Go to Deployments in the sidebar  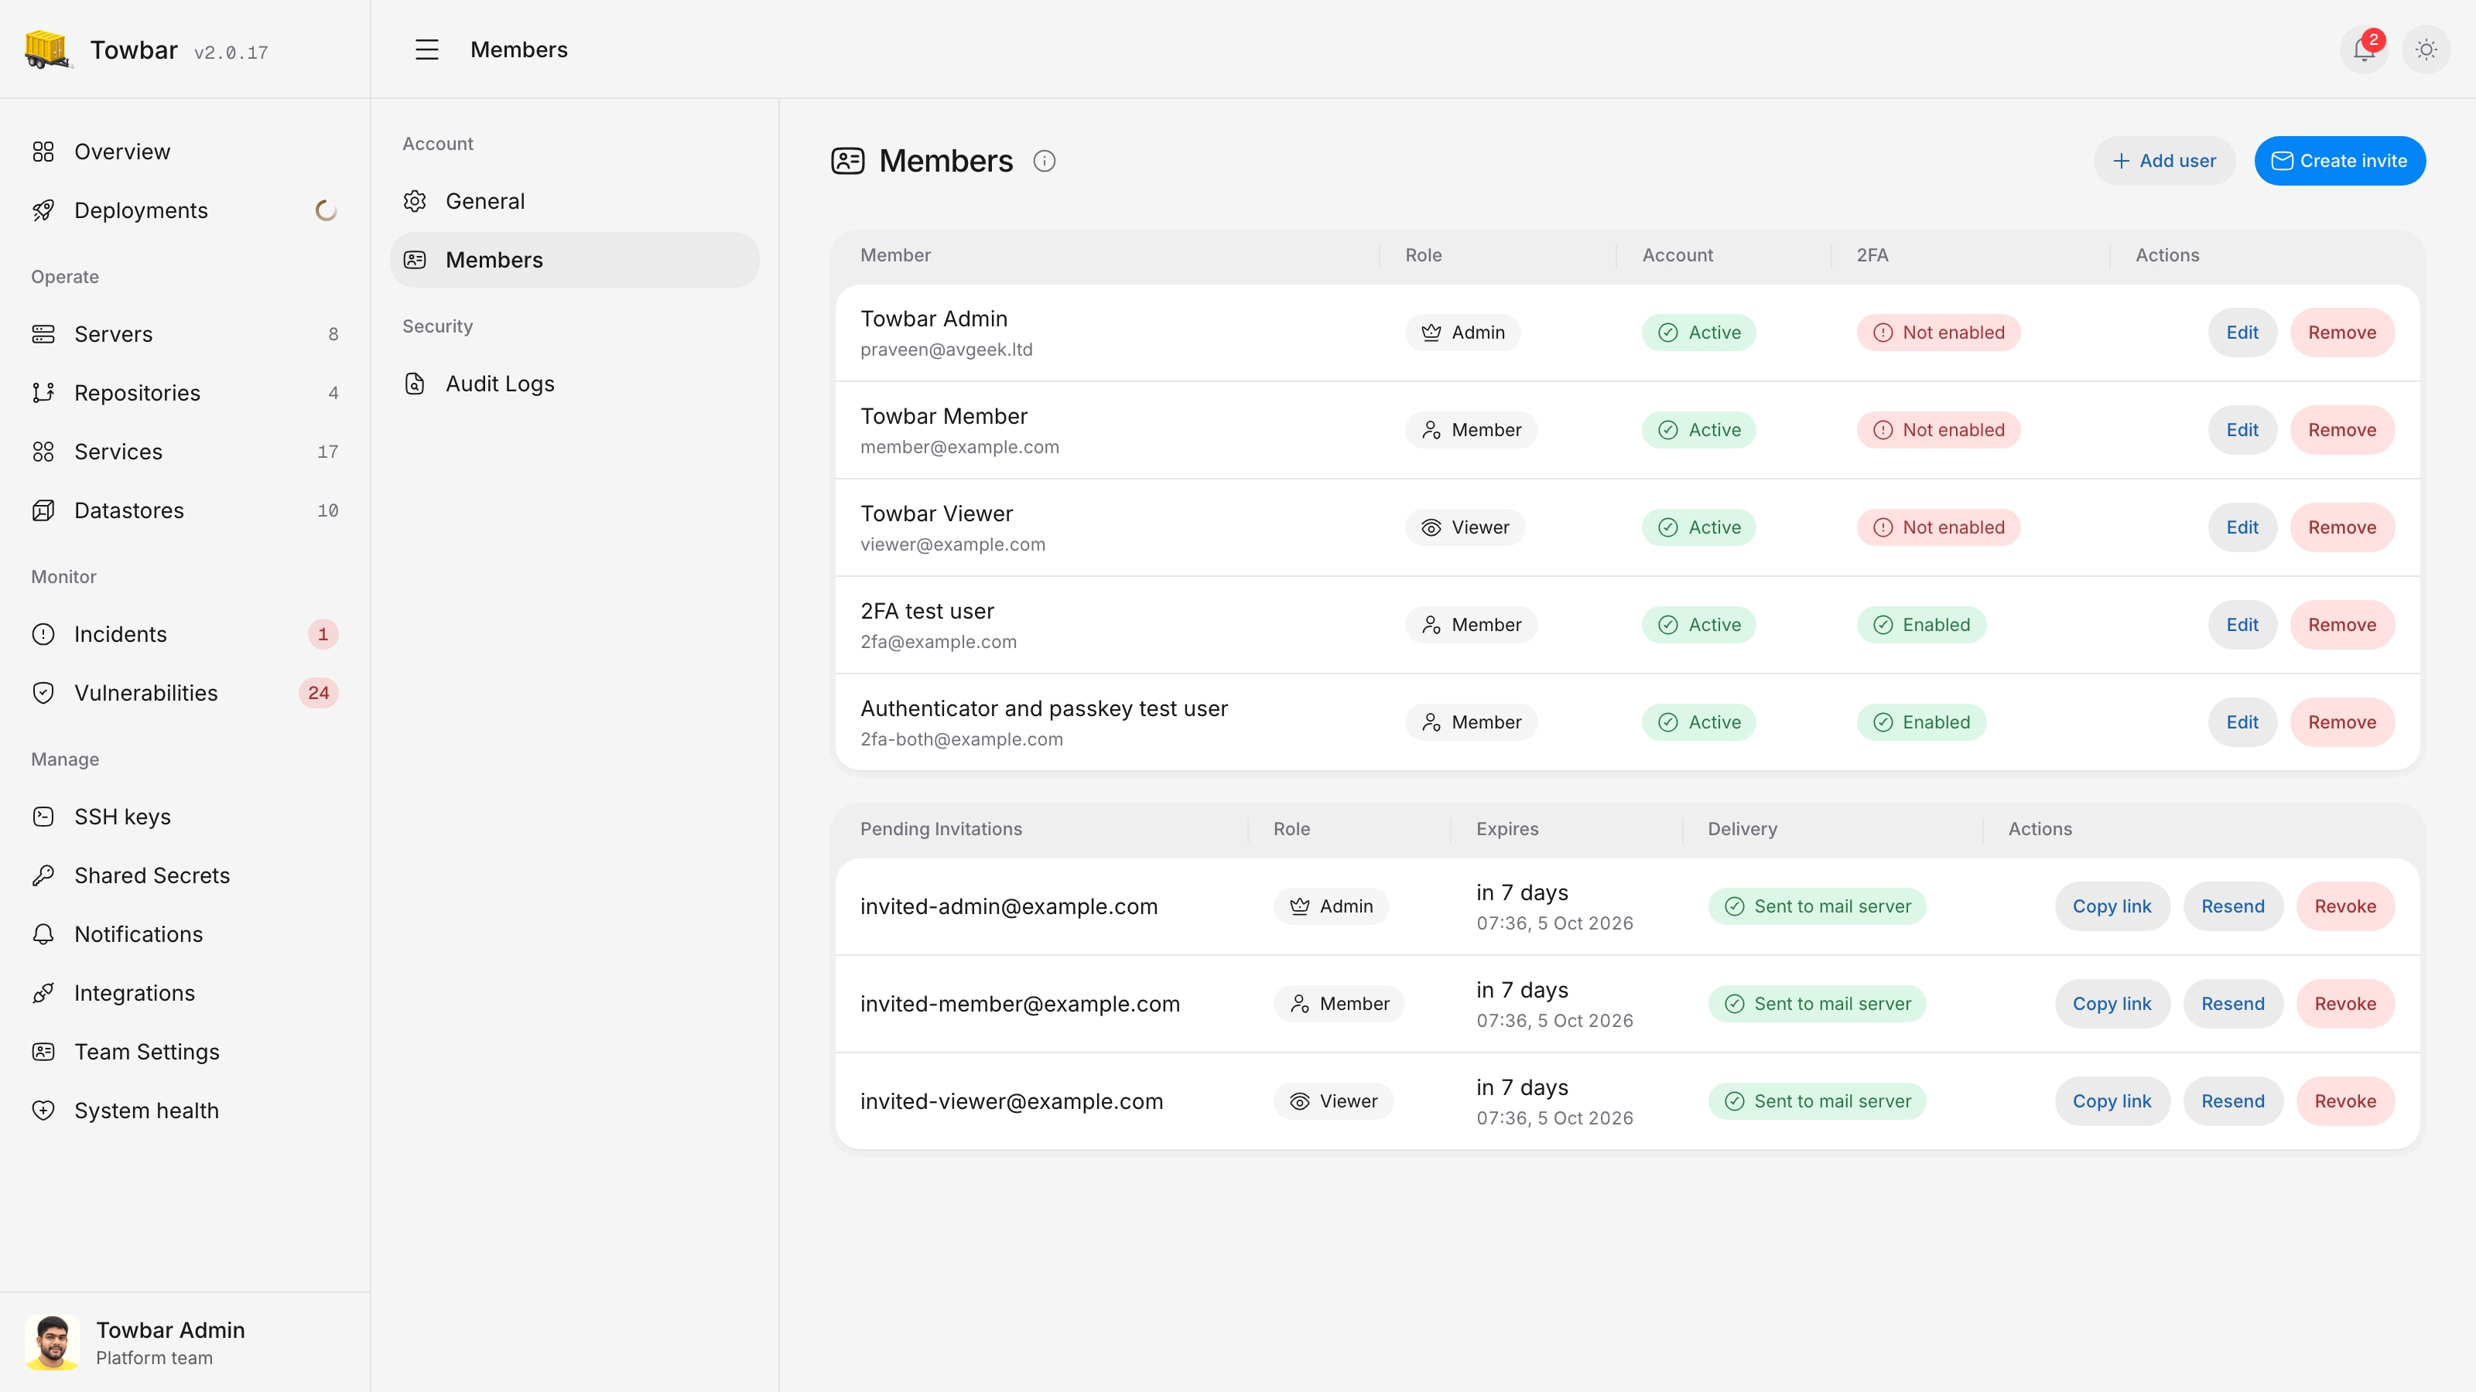pos(185,210)
